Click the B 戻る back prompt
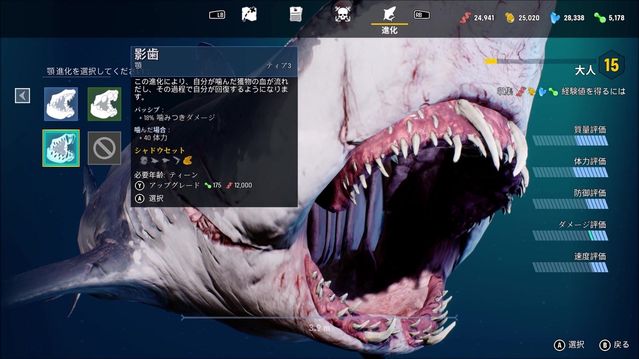Viewport: 639px width, 359px height. coord(614,345)
